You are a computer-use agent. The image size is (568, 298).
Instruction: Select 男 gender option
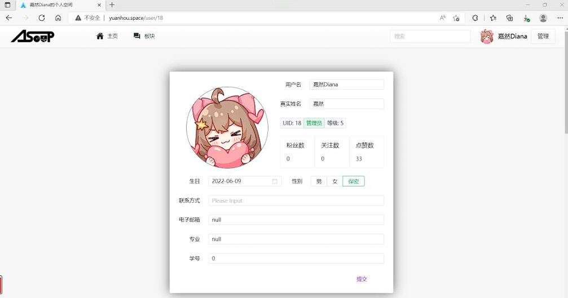pos(319,181)
